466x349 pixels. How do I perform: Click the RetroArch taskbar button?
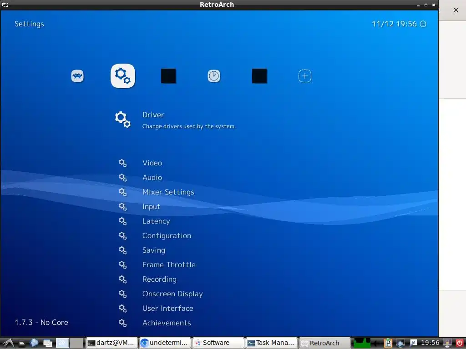coord(324,343)
